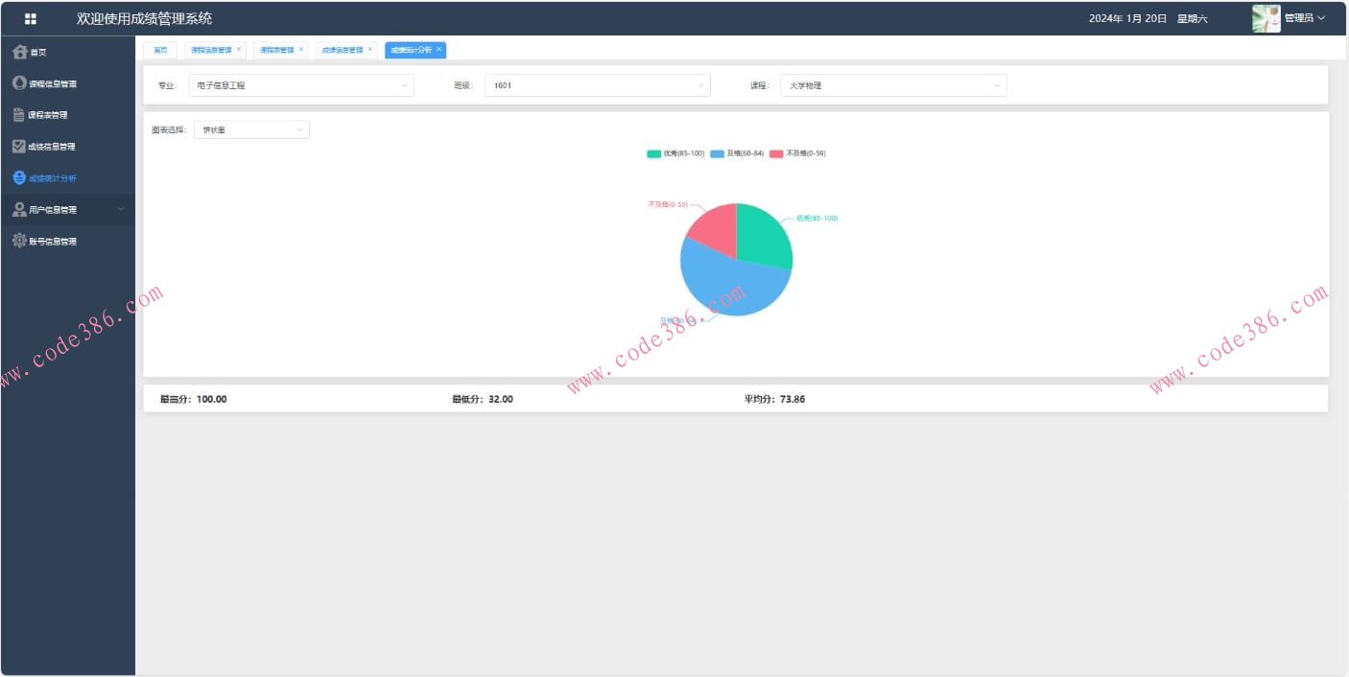The image size is (1349, 677).
Task: Open the 管理员 user menu
Action: tap(1305, 18)
